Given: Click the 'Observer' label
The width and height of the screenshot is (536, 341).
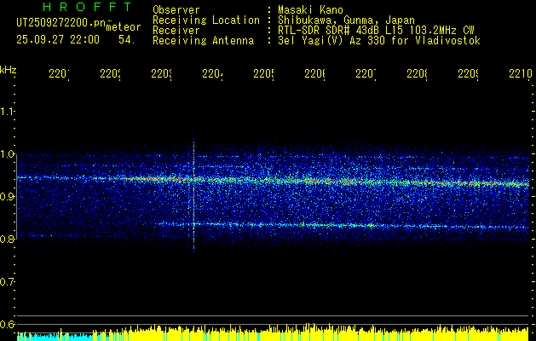Looking at the screenshot, I should pyautogui.click(x=176, y=9).
